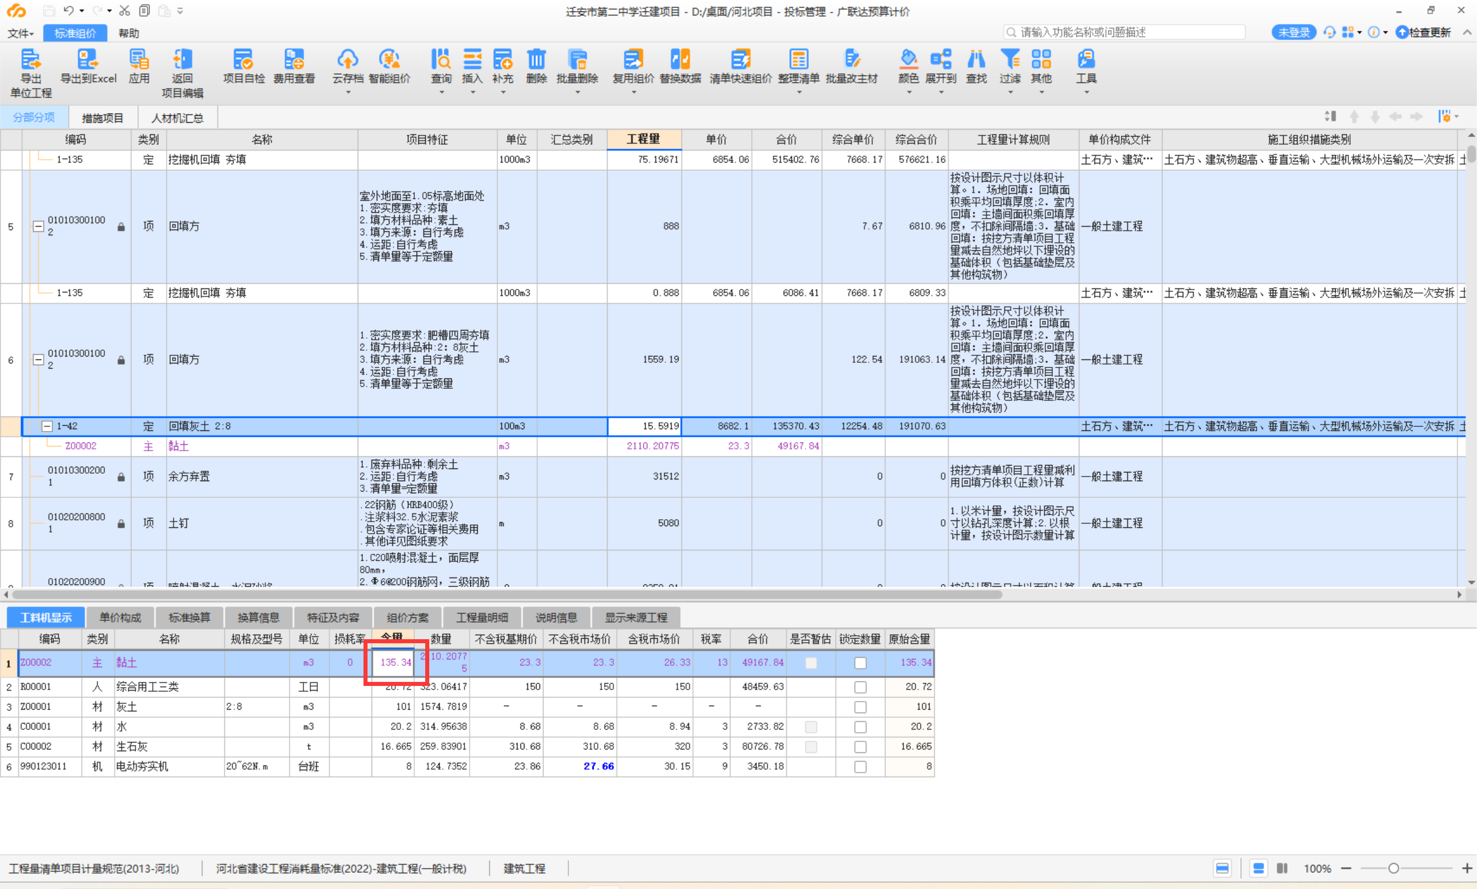Open dropdown arrow under 批量删除
This screenshot has height=889, width=1477.
(x=578, y=92)
